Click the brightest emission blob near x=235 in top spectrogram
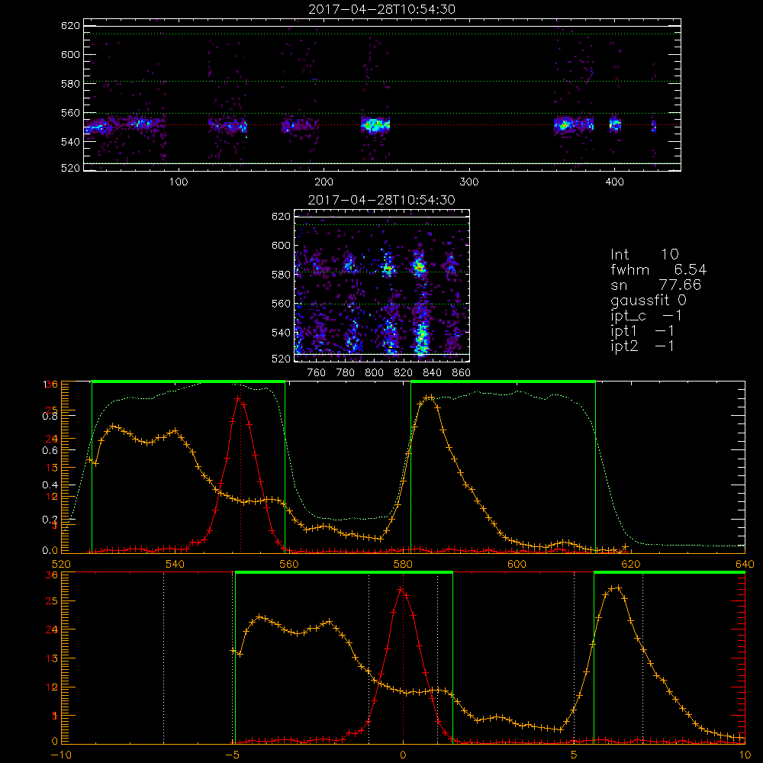Screen dimensions: 763x763 point(375,125)
